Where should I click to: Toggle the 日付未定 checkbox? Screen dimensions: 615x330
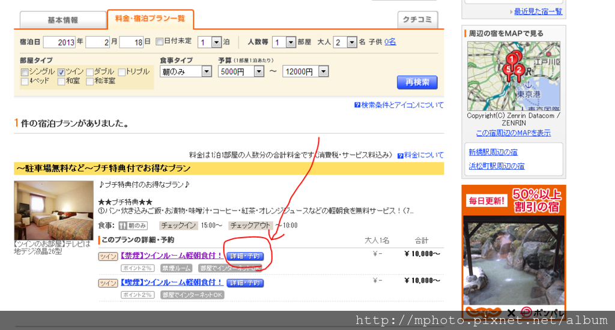coord(159,41)
